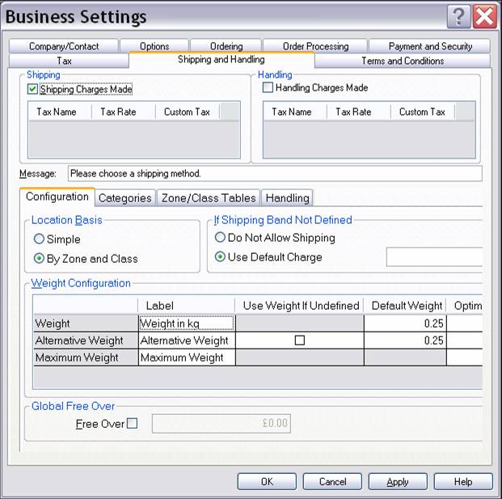The height and width of the screenshot is (499, 502).
Task: Select Use Default Charge radio button
Action: click(x=221, y=257)
